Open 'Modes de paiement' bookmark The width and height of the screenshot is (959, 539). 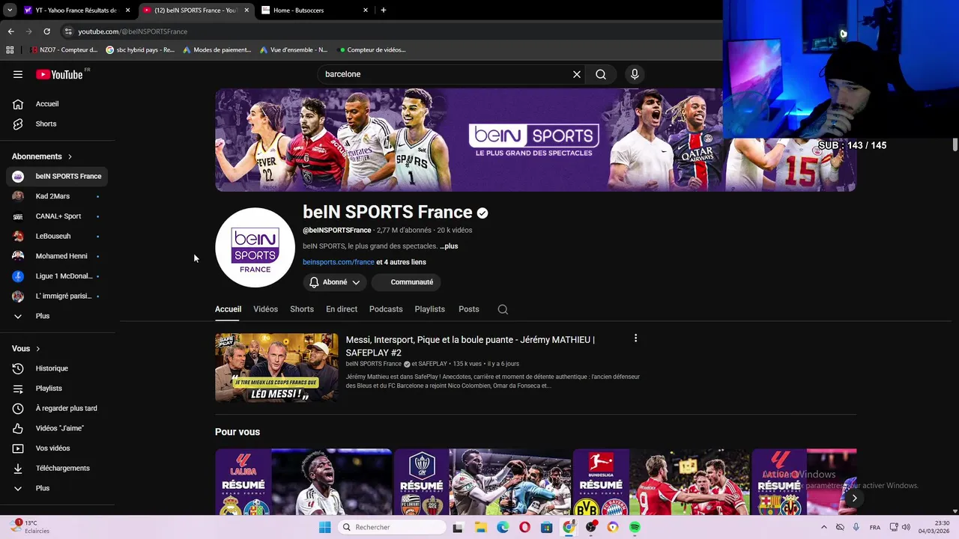tap(217, 50)
